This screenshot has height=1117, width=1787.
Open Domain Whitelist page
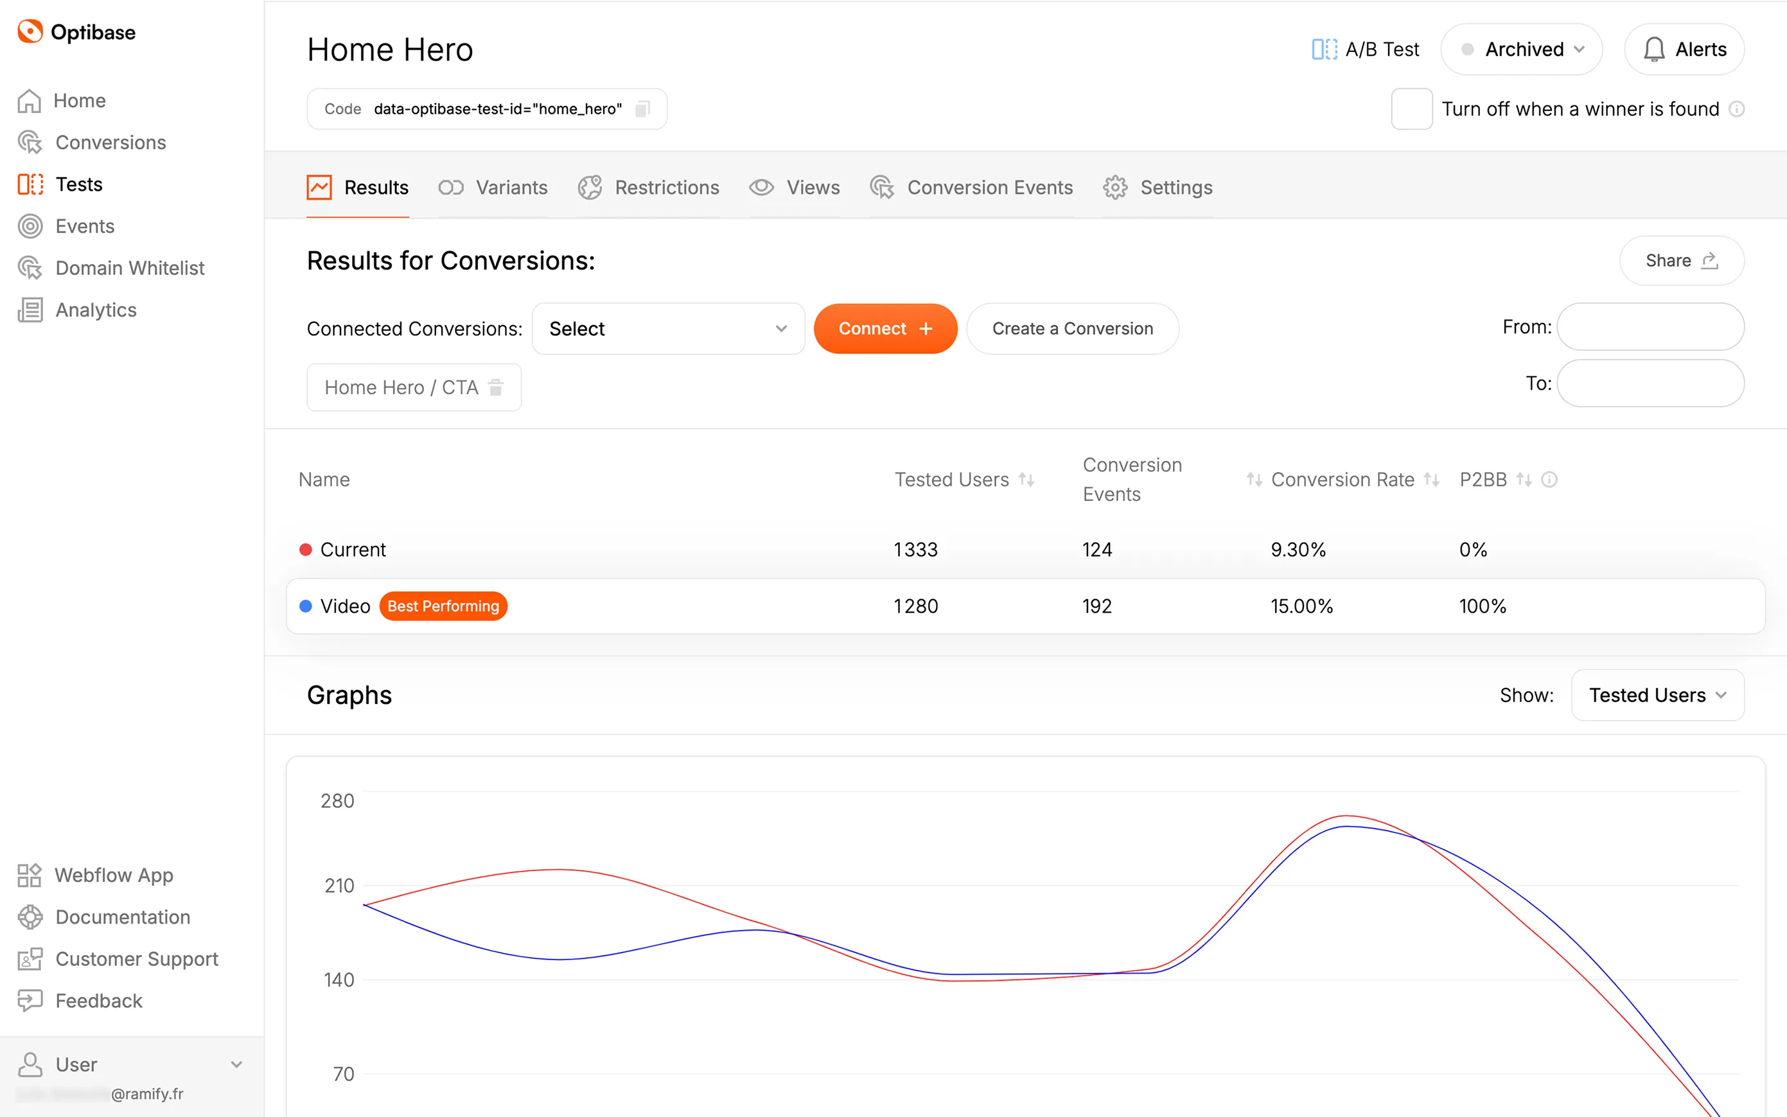(x=112, y=268)
